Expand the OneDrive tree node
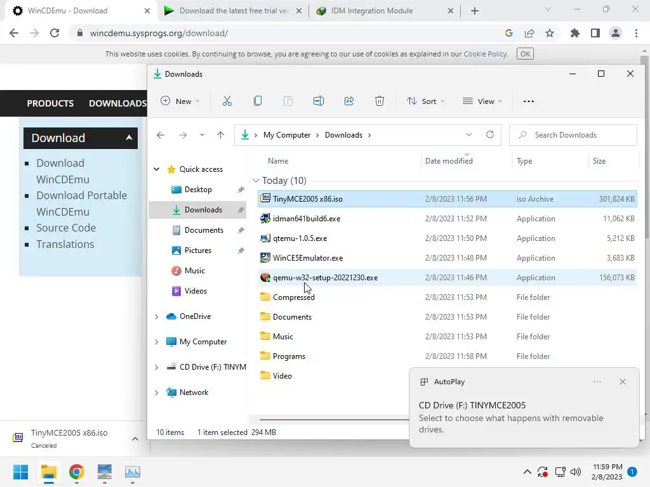 tap(157, 316)
